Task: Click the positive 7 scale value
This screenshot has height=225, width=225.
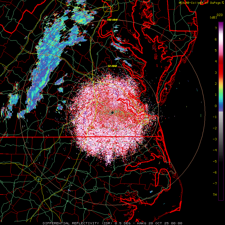Action: [216, 28]
